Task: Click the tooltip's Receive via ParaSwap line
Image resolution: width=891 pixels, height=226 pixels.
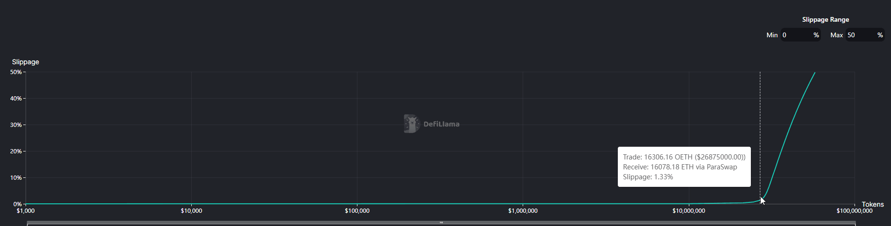Action: (x=680, y=167)
